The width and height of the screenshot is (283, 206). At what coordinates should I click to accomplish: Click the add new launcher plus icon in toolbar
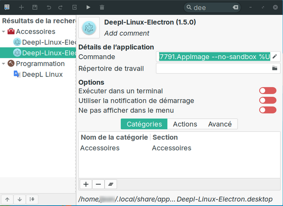tap(21, 7)
